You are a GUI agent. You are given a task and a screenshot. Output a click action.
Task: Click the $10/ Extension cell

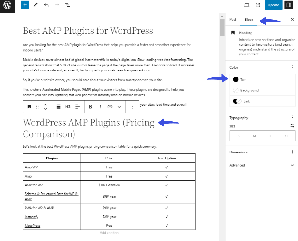coord(109,185)
